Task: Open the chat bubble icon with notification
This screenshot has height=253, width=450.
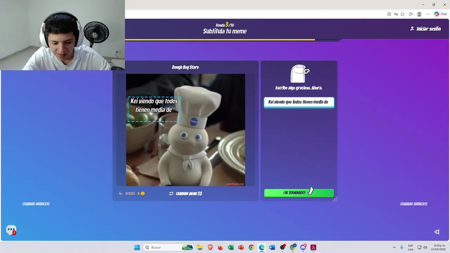Action: point(11,230)
